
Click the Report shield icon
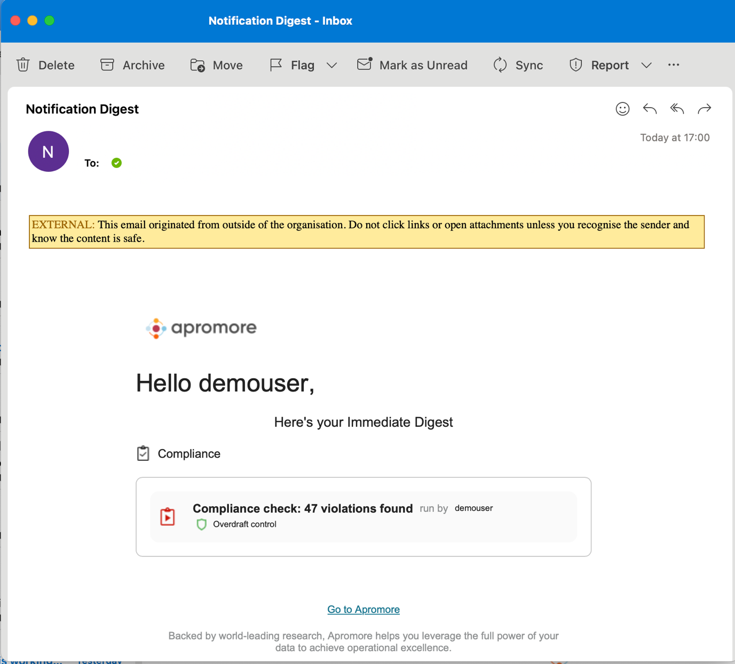(x=575, y=65)
